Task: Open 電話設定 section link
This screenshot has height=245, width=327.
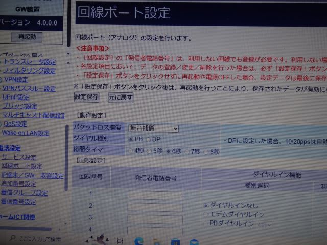Action: pos(10,148)
